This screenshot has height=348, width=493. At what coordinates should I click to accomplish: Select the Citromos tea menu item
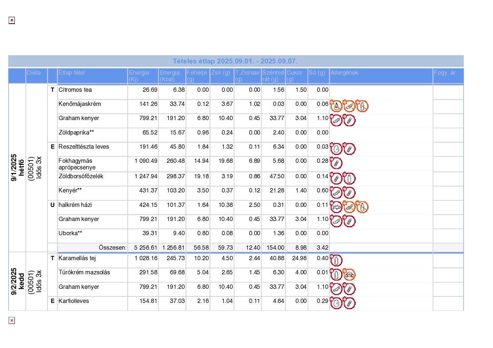tap(75, 90)
